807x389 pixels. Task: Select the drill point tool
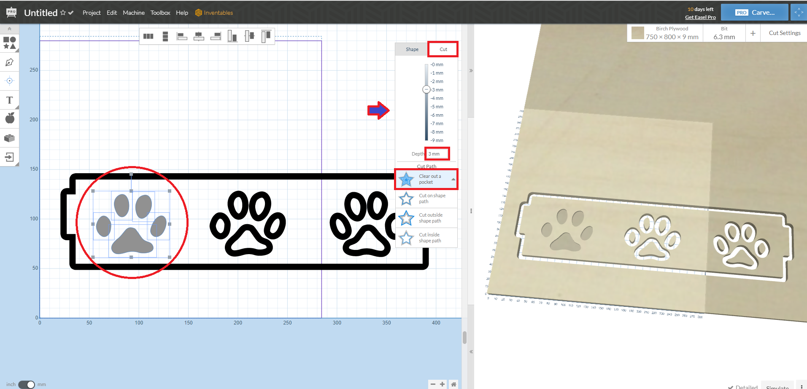(x=9, y=80)
